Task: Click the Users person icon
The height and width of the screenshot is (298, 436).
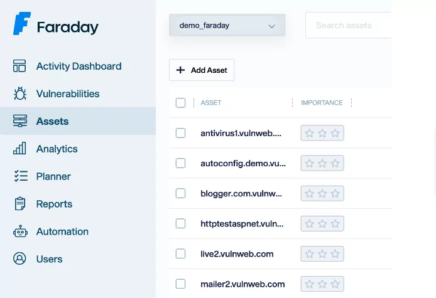Action: [19, 259]
